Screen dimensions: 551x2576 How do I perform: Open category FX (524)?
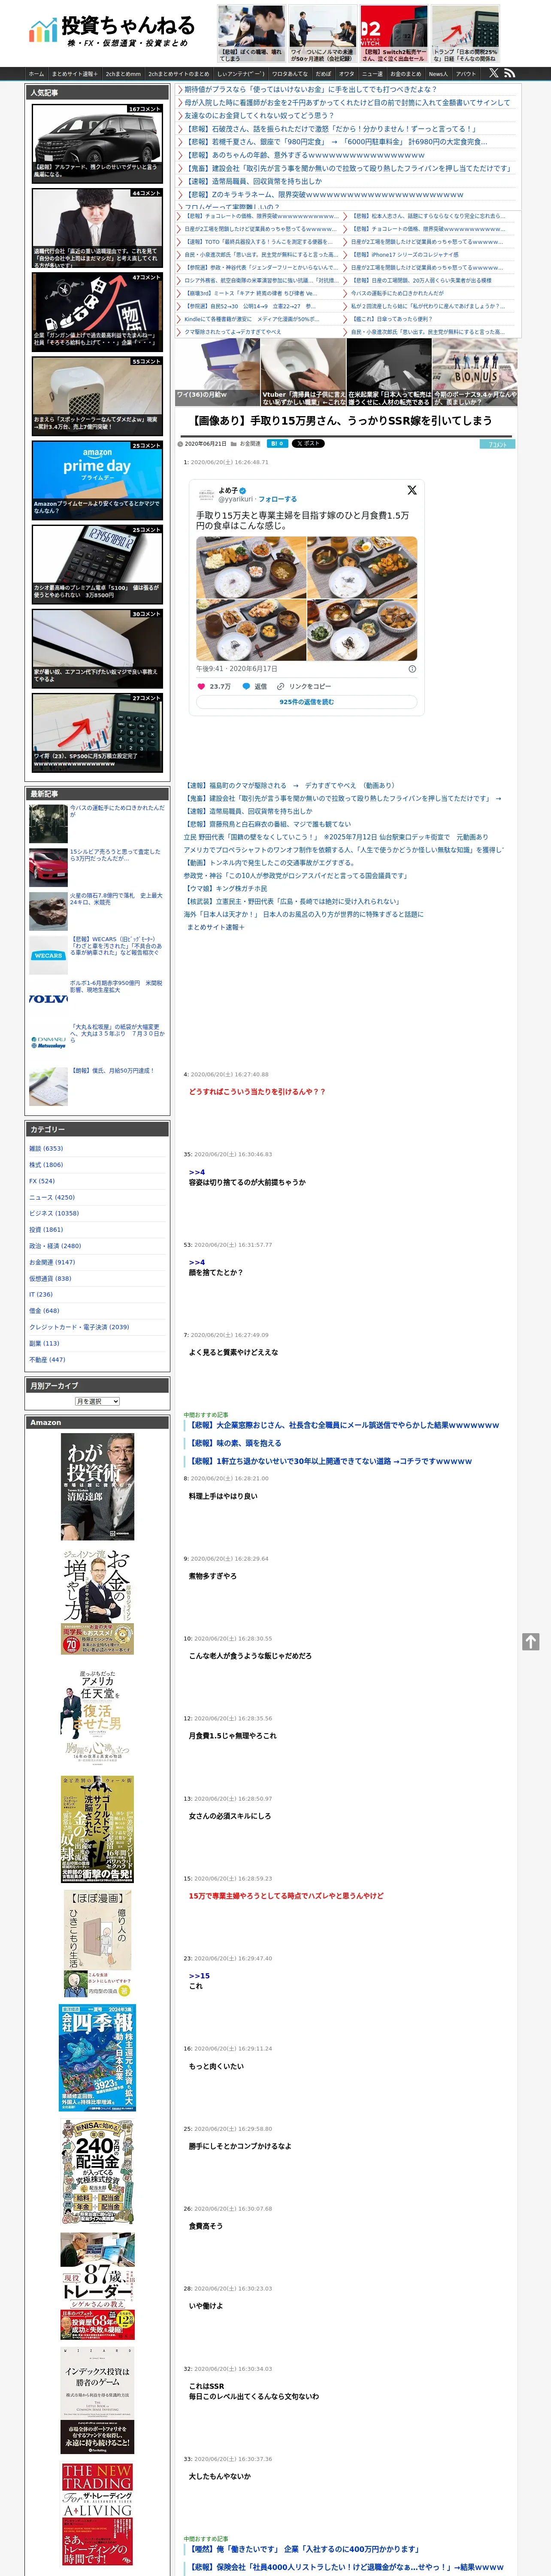pyautogui.click(x=42, y=1181)
